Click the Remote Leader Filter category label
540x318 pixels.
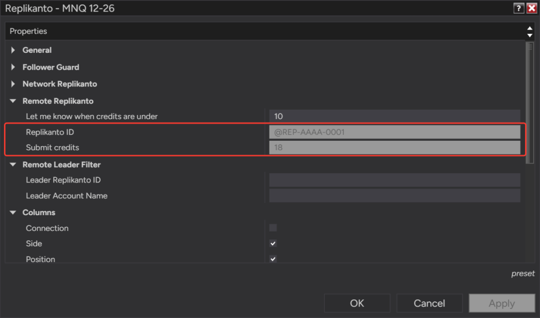pos(61,165)
